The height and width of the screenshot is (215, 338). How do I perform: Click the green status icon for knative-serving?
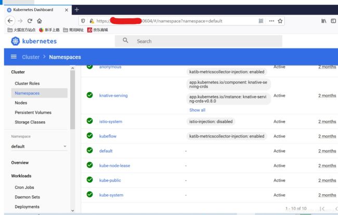point(89,95)
